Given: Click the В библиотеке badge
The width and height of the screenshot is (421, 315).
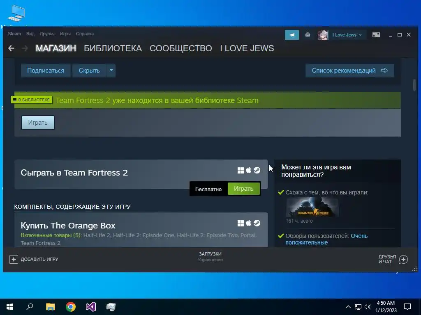Looking at the screenshot, I should (32, 100).
